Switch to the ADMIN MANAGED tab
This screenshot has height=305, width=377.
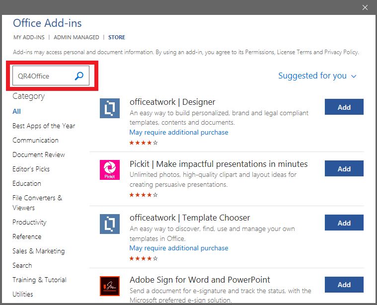(76, 37)
